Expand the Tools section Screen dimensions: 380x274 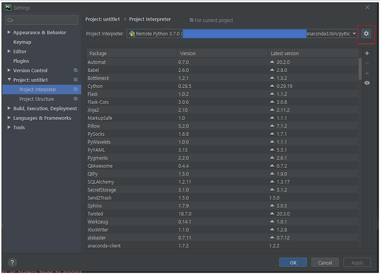coord(9,127)
